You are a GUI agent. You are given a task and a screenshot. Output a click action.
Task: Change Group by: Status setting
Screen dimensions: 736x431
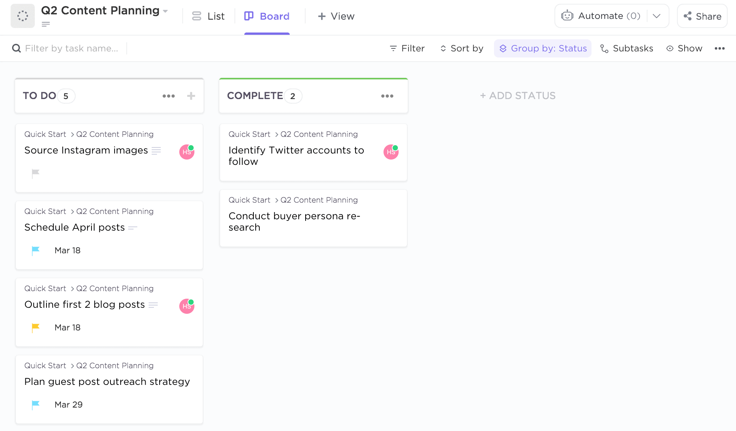pos(543,48)
